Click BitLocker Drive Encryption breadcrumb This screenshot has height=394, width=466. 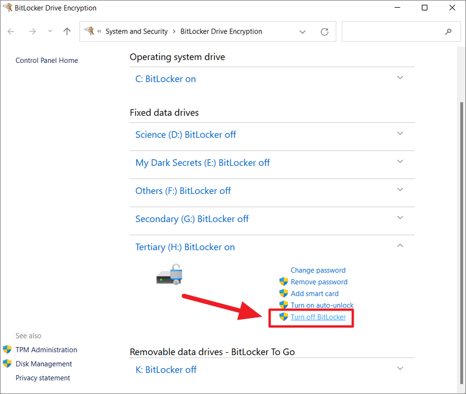[221, 31]
